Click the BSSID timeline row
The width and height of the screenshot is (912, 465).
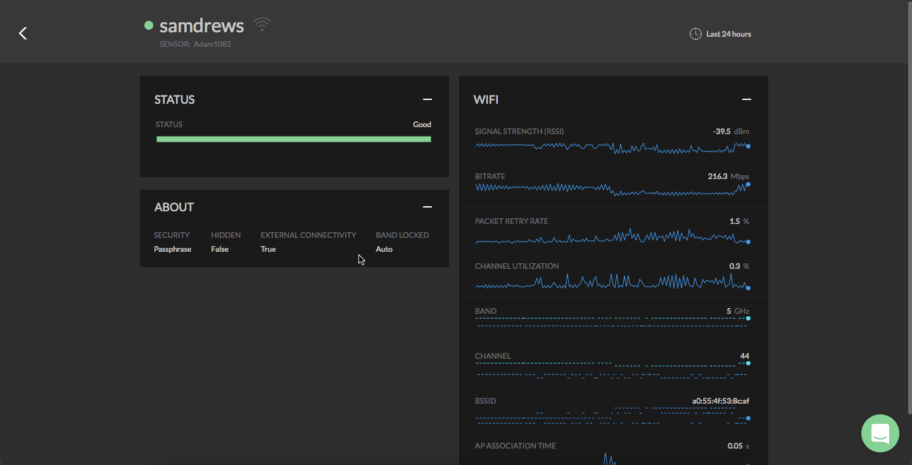click(x=611, y=414)
